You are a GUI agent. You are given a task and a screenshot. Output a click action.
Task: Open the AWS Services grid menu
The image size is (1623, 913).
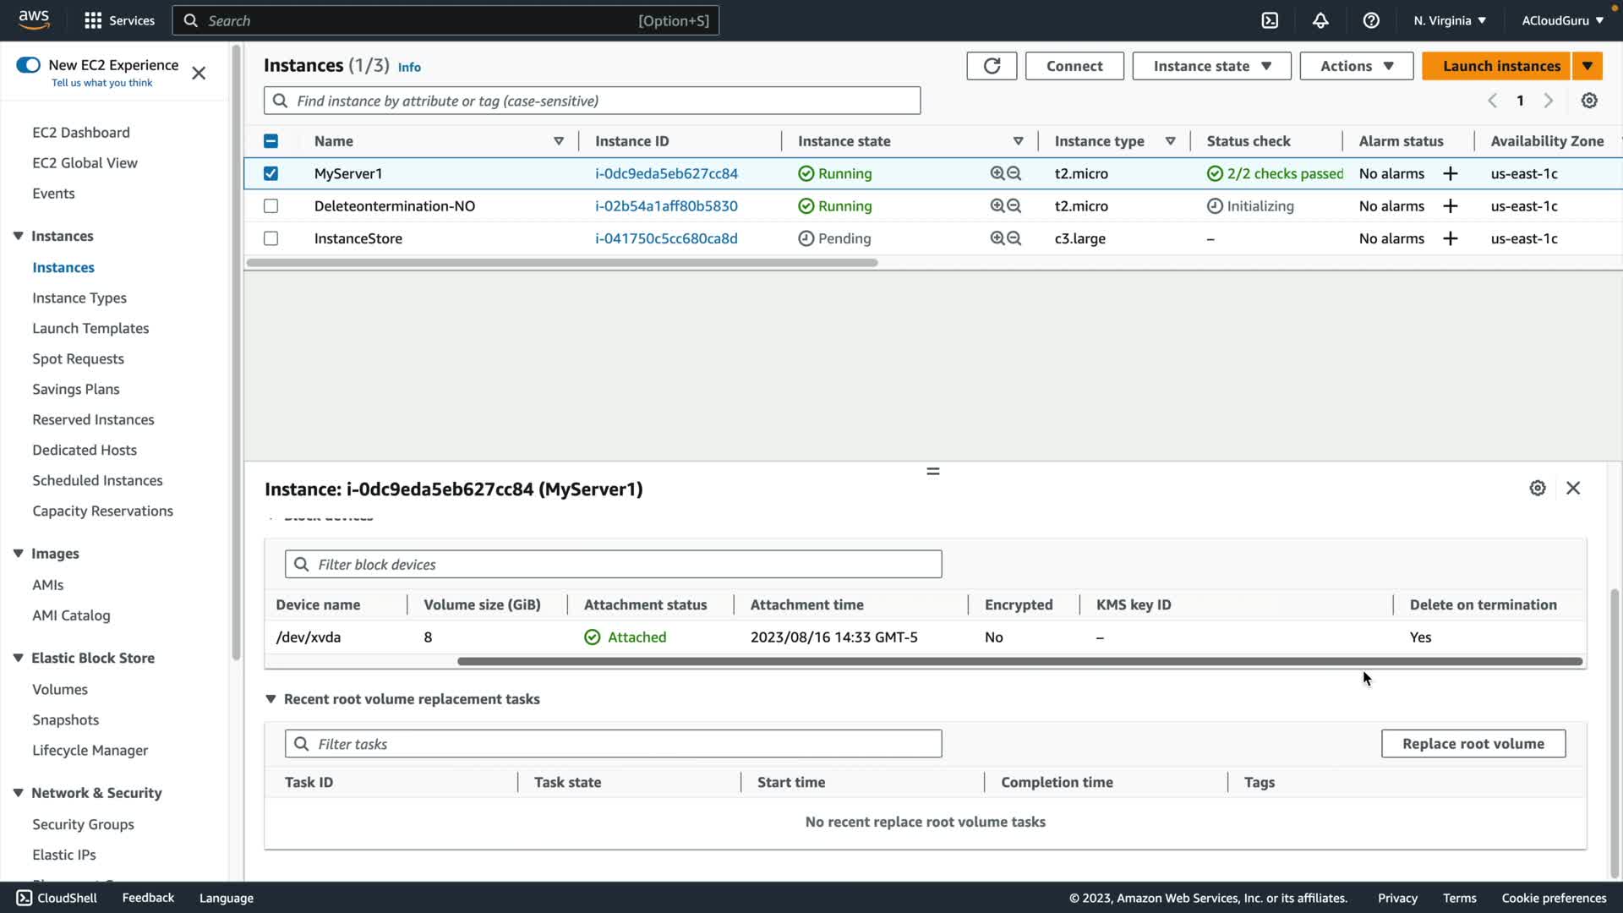pyautogui.click(x=93, y=20)
